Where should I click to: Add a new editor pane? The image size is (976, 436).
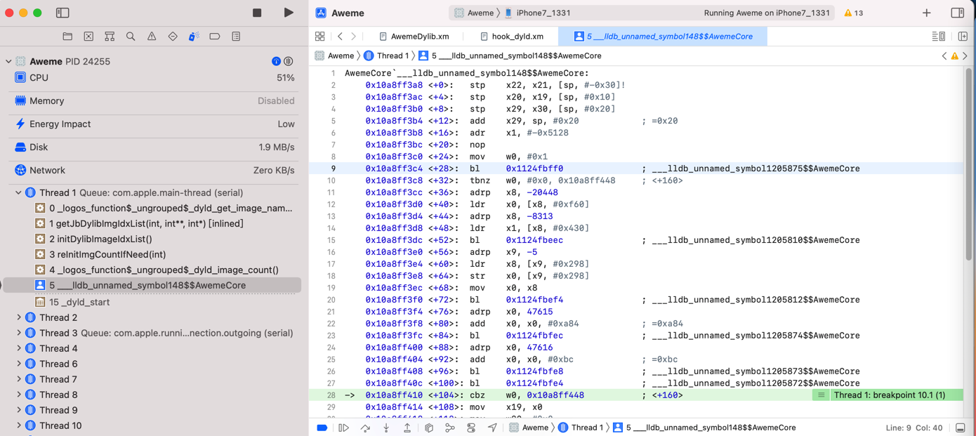click(x=963, y=37)
